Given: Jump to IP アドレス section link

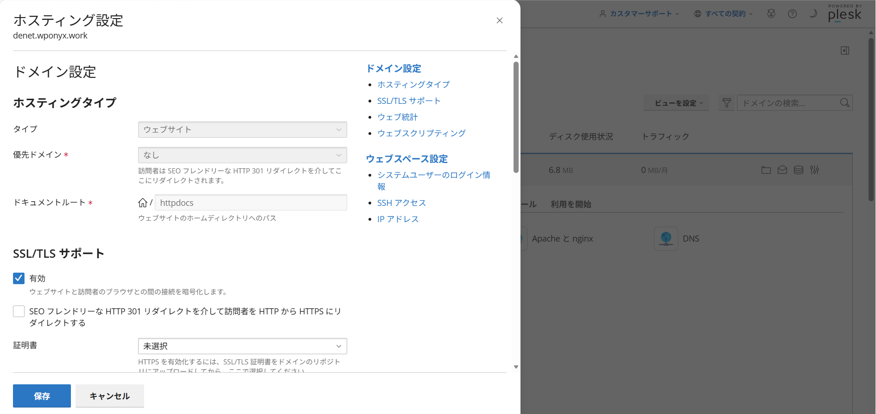Looking at the screenshot, I should (398, 219).
